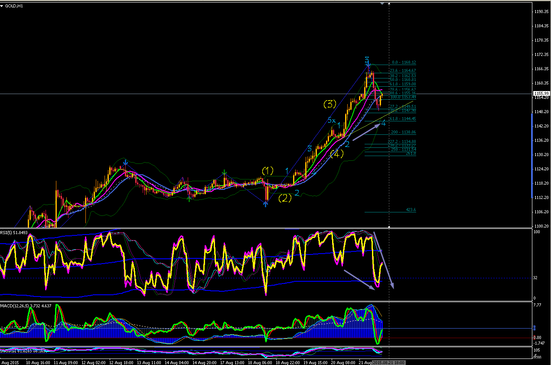Click the MACD(12,26,5) indicator label
The image size is (551, 365).
[26, 306]
